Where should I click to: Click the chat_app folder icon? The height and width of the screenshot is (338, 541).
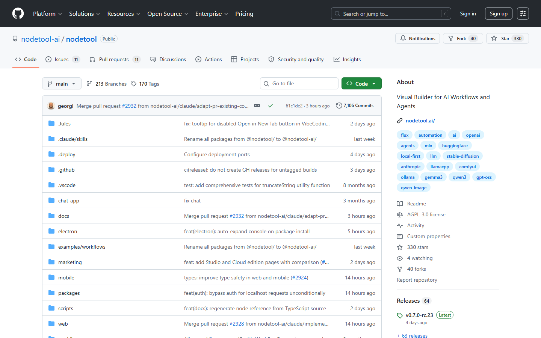[x=51, y=201]
